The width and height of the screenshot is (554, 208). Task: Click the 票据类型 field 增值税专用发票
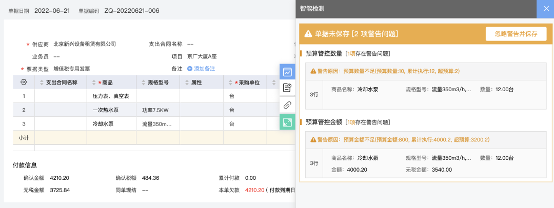click(x=71, y=69)
